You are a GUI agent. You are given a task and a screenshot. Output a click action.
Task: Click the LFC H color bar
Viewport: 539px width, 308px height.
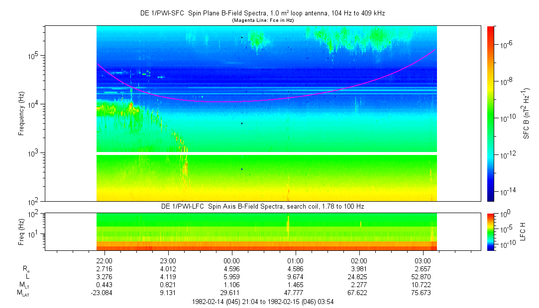[x=490, y=231]
